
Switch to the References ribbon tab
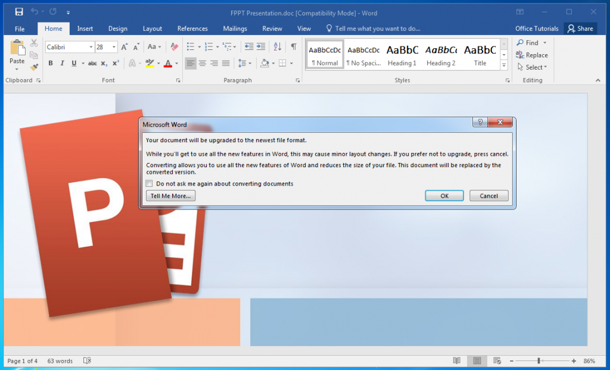[x=192, y=28]
